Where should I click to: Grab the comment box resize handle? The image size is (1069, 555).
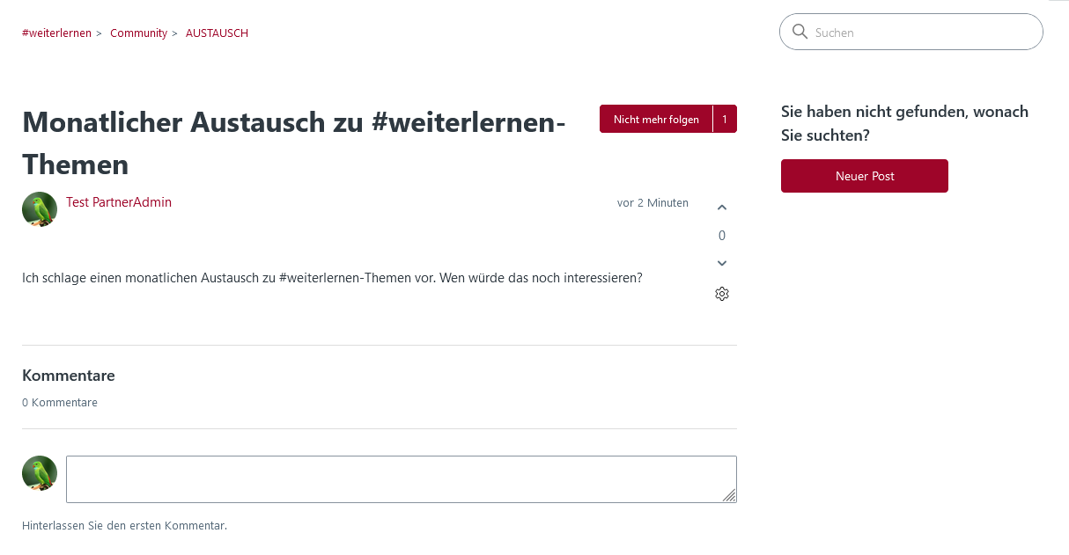[729, 496]
